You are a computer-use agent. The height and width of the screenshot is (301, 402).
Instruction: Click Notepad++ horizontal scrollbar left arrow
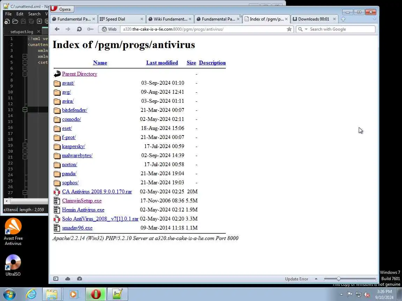(7, 201)
